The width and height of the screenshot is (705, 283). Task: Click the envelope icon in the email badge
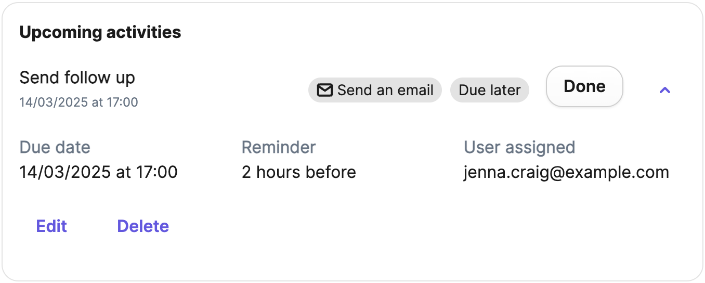pos(325,91)
